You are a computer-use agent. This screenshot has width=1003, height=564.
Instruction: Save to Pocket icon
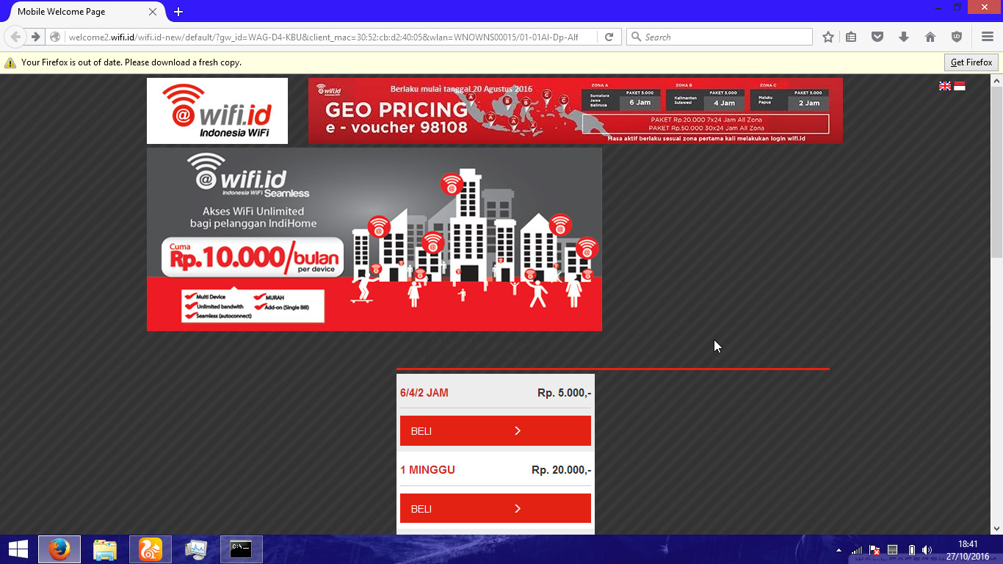(x=877, y=37)
